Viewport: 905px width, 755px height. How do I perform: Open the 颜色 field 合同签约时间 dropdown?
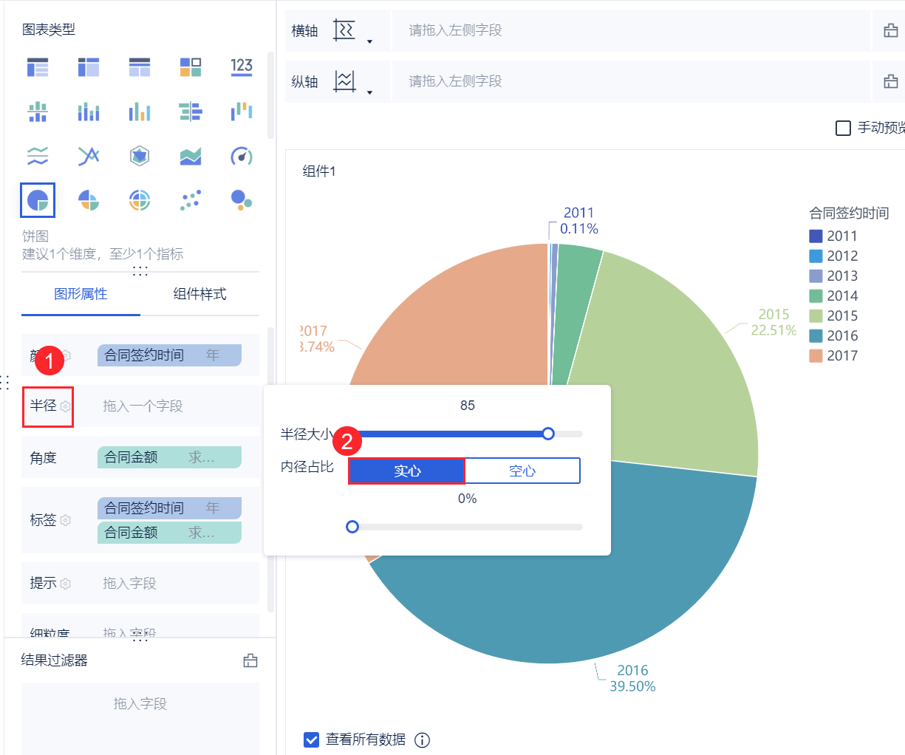pos(169,355)
